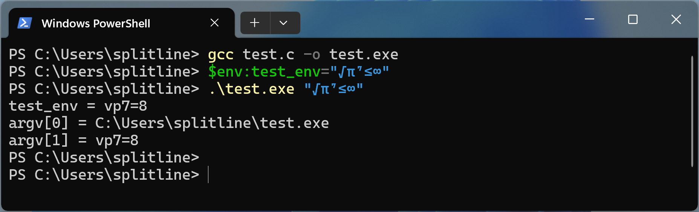The width and height of the screenshot is (699, 212).
Task: Click at the last prompt cursor
Action: pos(208,175)
